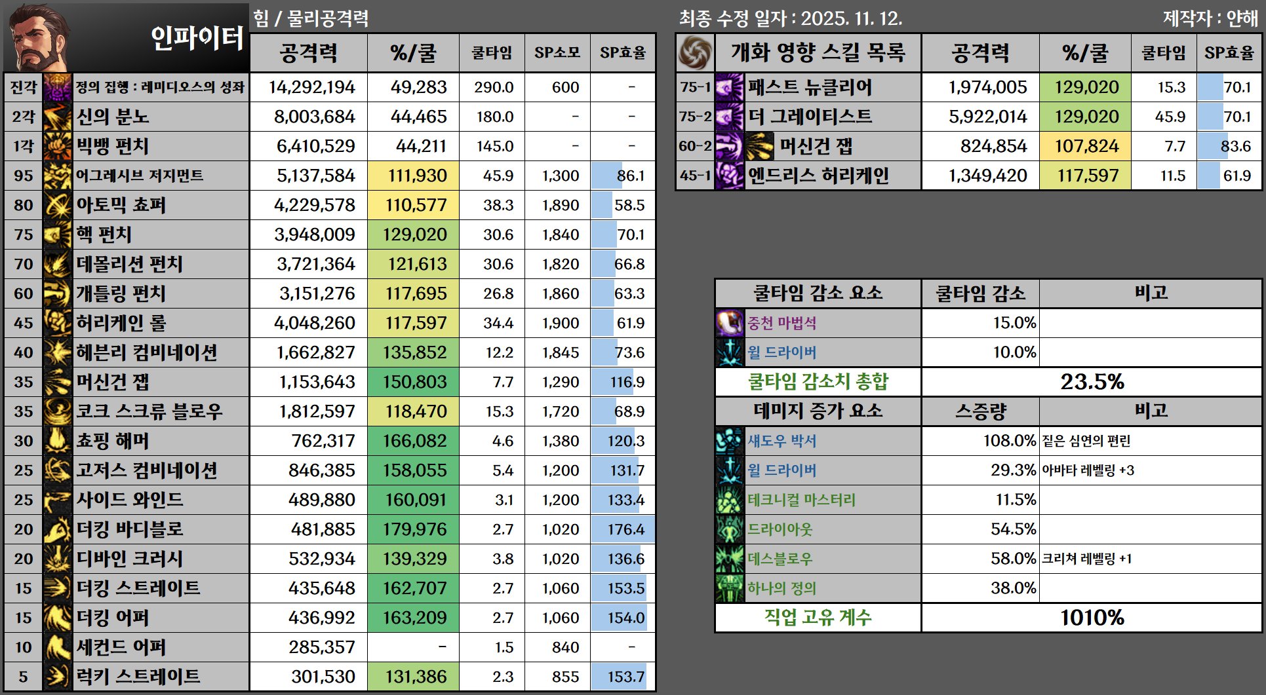Click the 핵 펀치 skill icon
Viewport: 1266px width, 695px height.
coord(57,235)
